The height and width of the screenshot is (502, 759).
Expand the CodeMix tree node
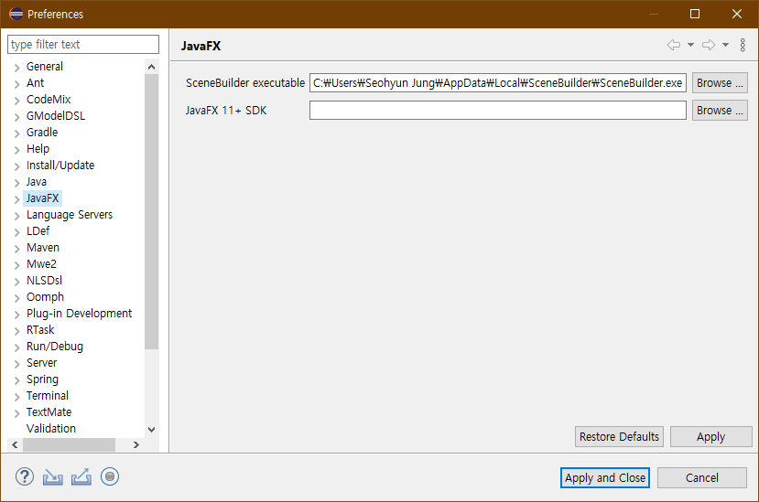(17, 100)
